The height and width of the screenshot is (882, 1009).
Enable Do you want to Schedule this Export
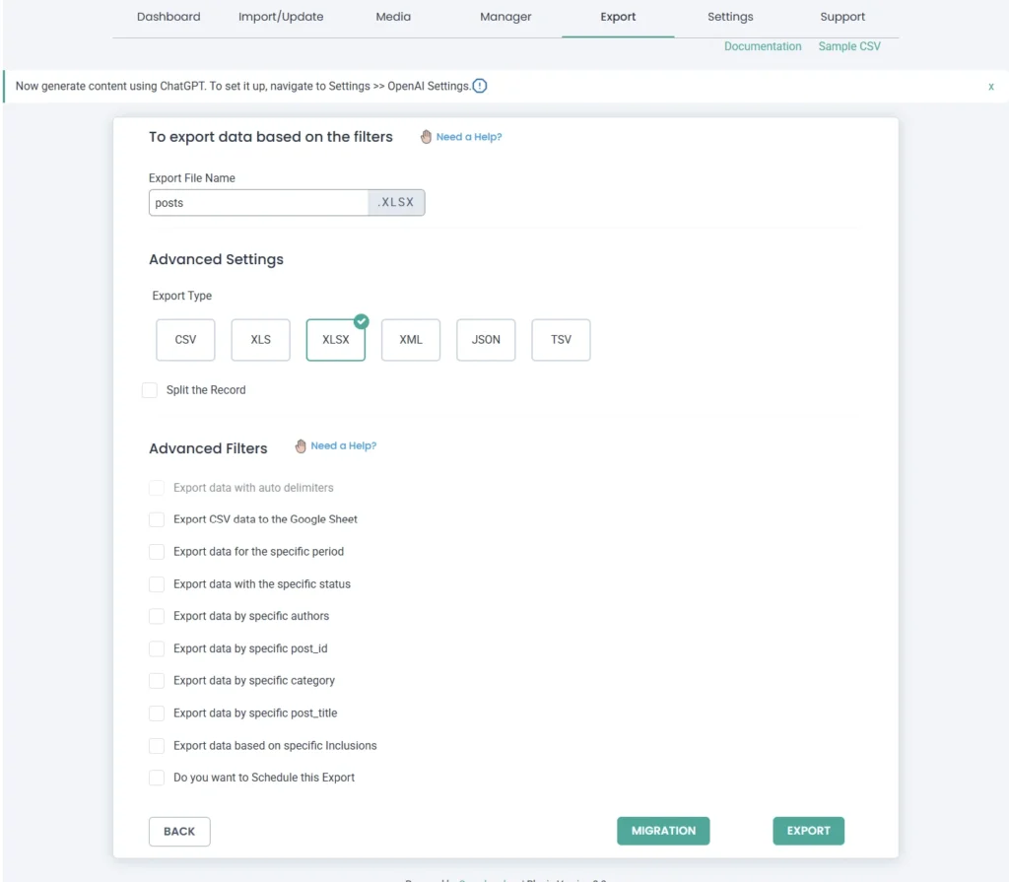157,778
